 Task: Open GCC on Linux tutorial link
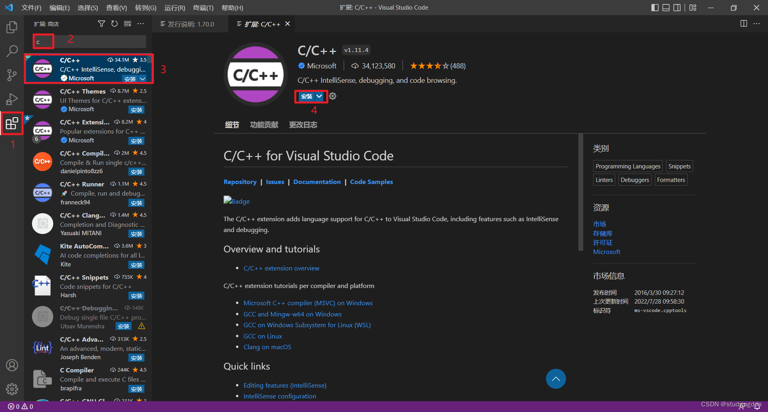click(263, 336)
